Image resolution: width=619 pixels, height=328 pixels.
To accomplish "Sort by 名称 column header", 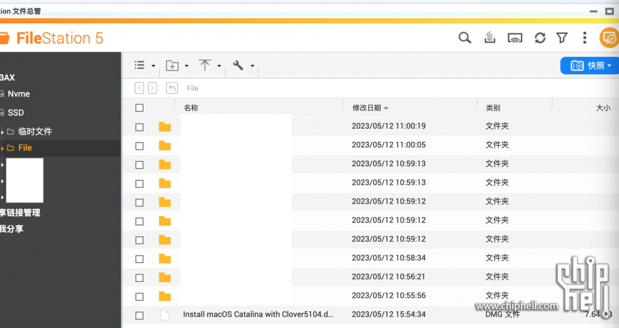I will click(x=191, y=108).
